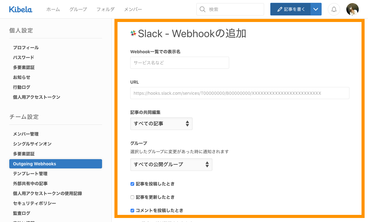The height and width of the screenshot is (222, 368).
Task: Open the メンバー navigation item
Action: (133, 9)
